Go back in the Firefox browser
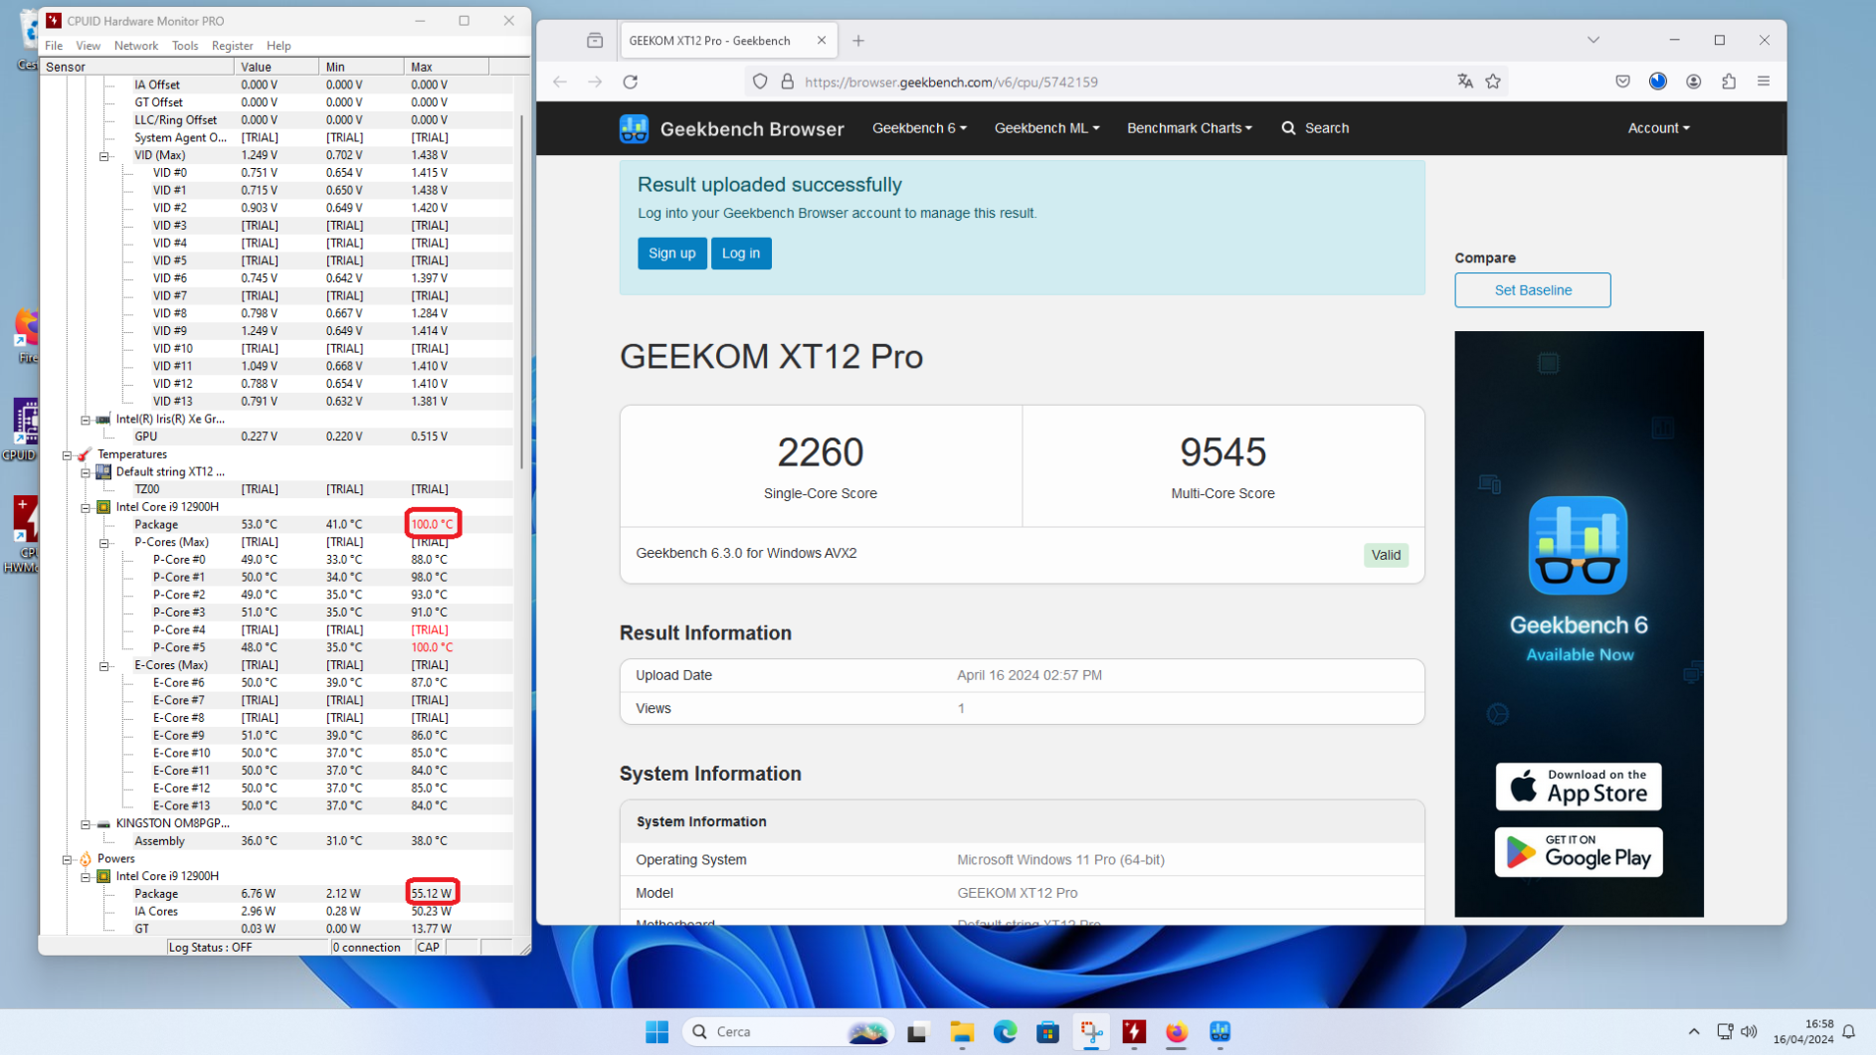This screenshot has width=1876, height=1055. point(560,82)
